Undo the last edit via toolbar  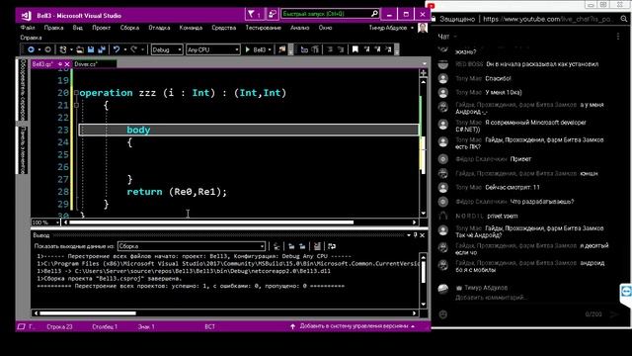click(x=117, y=49)
